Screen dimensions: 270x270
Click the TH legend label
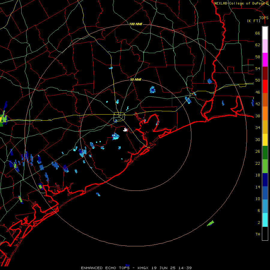click(258, 234)
